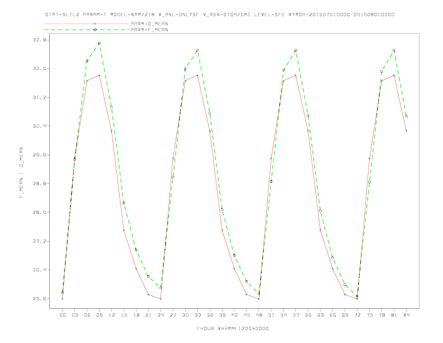The image size is (443, 343).
Task: Click the x-axis tick label 66
Action: pyautogui.click(x=333, y=315)
